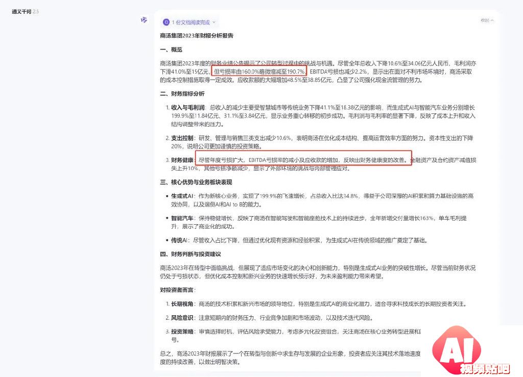523x377 pixels.
Task: Click the bold label '支出控制'
Action: (182, 138)
